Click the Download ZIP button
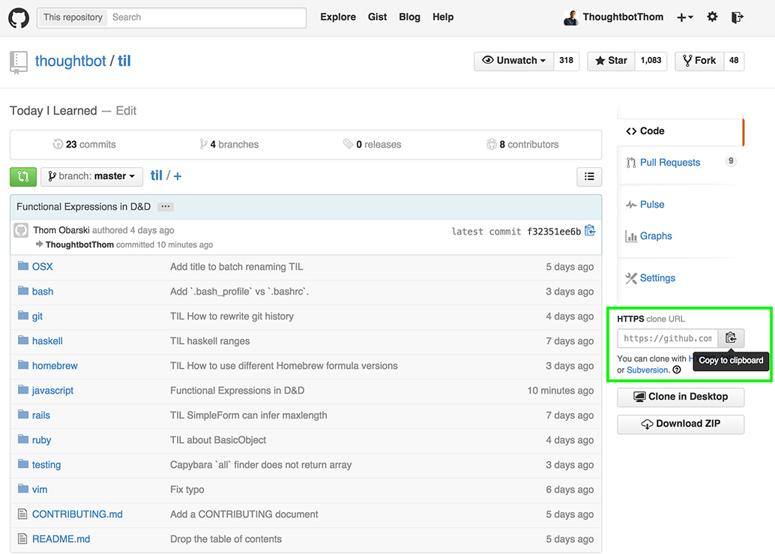The width and height of the screenshot is (775, 554). pyautogui.click(x=681, y=424)
